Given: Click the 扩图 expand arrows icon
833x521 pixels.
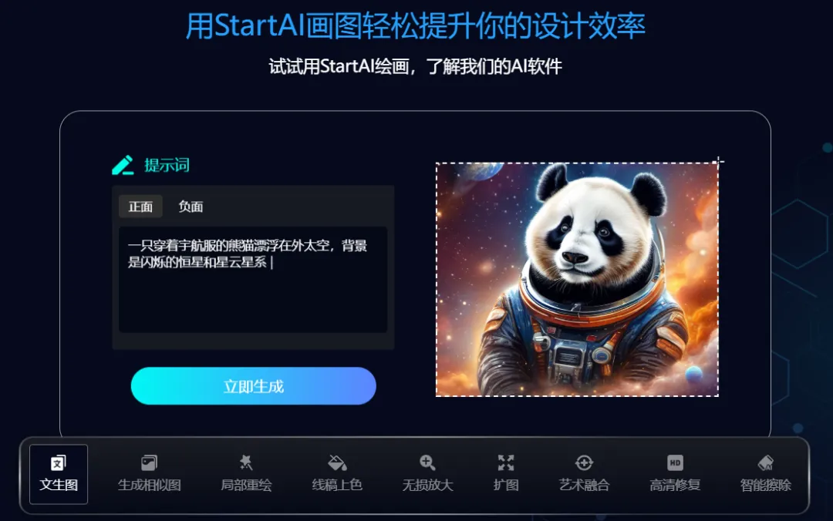Looking at the screenshot, I should click(506, 463).
